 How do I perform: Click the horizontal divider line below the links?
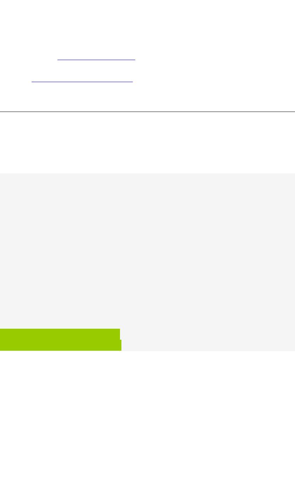pyautogui.click(x=147, y=112)
